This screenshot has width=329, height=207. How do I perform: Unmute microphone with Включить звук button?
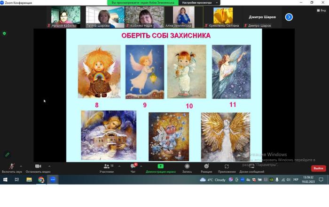[x=11, y=168]
